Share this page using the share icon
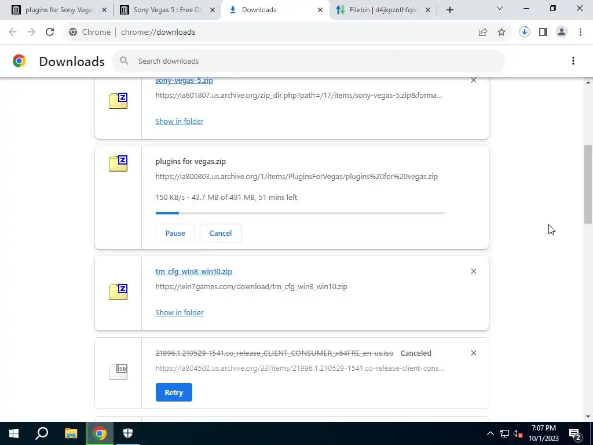This screenshot has width=593, height=445. click(x=483, y=32)
